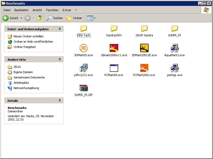Screen dimensions: 213x159
Task: Open Arbeitsplatz link
Action: pos(21,83)
